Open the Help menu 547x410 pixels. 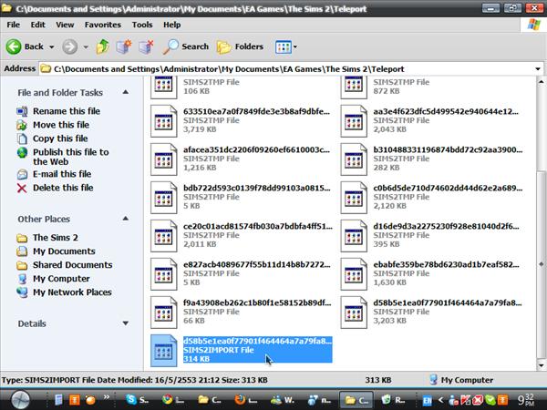coord(171,25)
